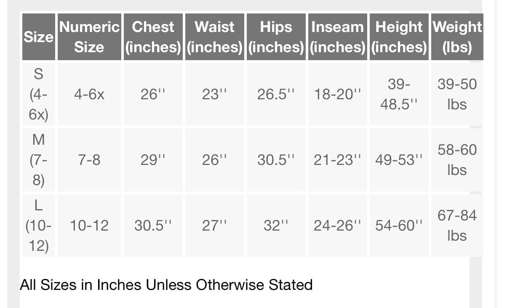This screenshot has height=308, width=515.
Task: Select the L (10-12) size row label
Action: click(x=38, y=225)
